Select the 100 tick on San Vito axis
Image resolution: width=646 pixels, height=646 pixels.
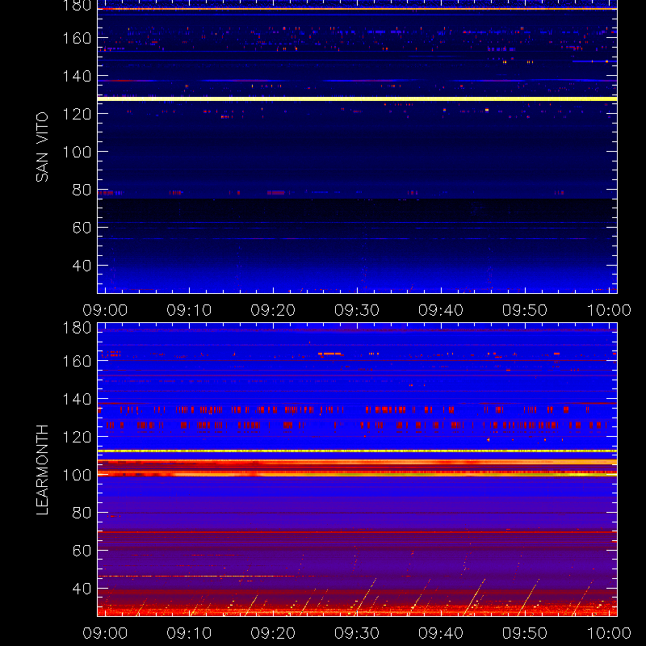(77, 152)
